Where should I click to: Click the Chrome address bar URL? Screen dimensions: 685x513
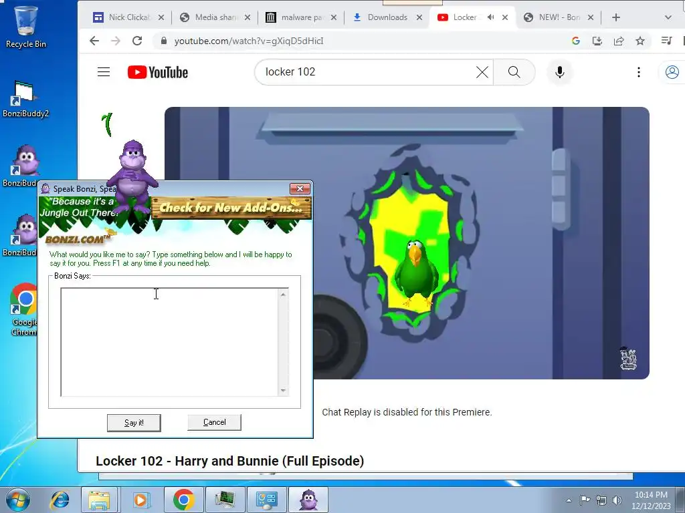[x=249, y=41]
